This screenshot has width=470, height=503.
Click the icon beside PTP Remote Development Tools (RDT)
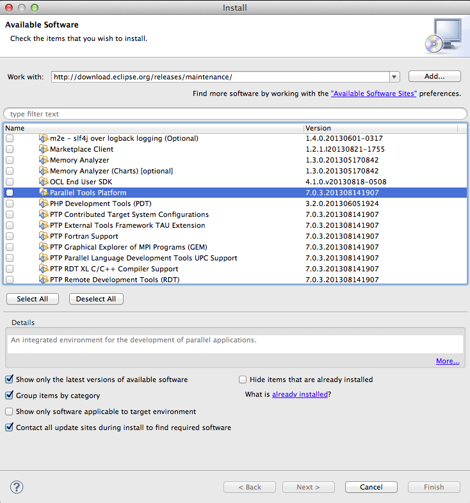(x=44, y=280)
